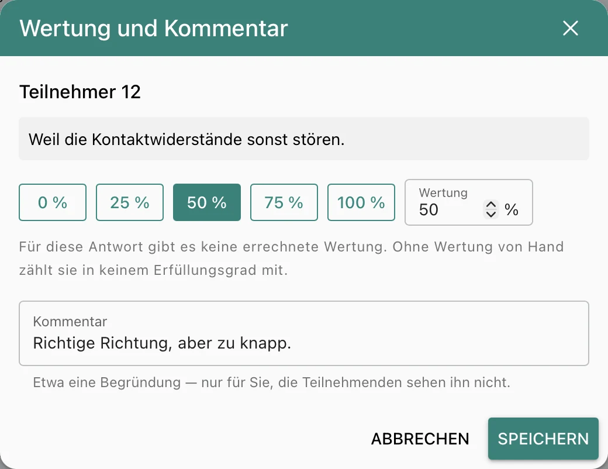The image size is (608, 469).
Task: Click the Kommentar field label
Action: click(x=70, y=322)
